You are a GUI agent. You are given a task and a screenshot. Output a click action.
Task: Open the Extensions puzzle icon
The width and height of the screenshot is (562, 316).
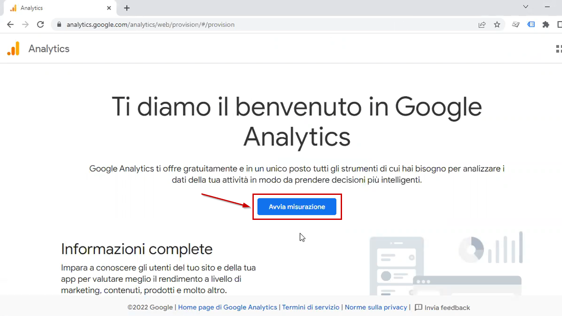[546, 25]
